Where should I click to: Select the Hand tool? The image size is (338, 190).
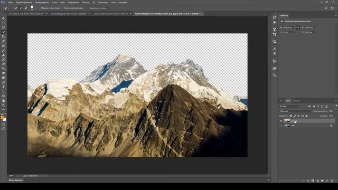click(3, 101)
